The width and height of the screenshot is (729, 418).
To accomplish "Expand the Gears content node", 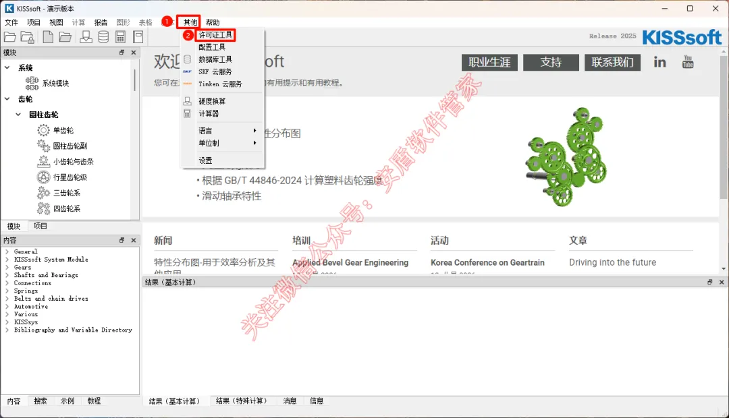I will tap(7, 267).
